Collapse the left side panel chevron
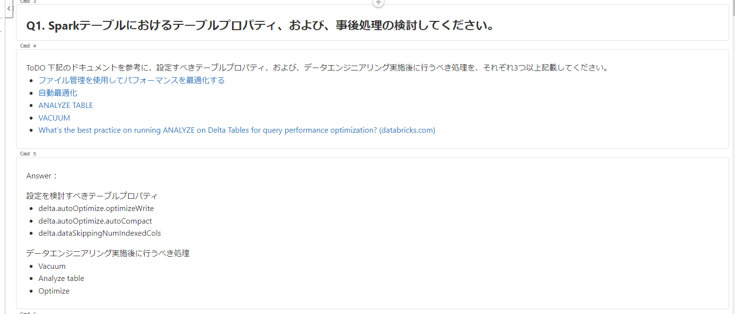The height and width of the screenshot is (314, 735). click(8, 8)
